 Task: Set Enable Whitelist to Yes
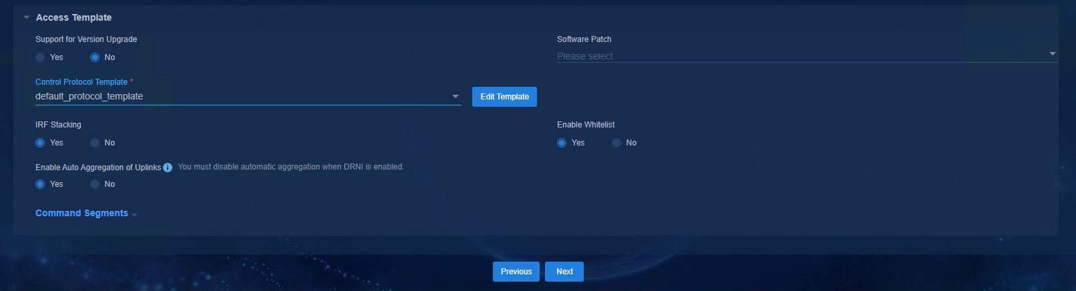pyautogui.click(x=562, y=143)
